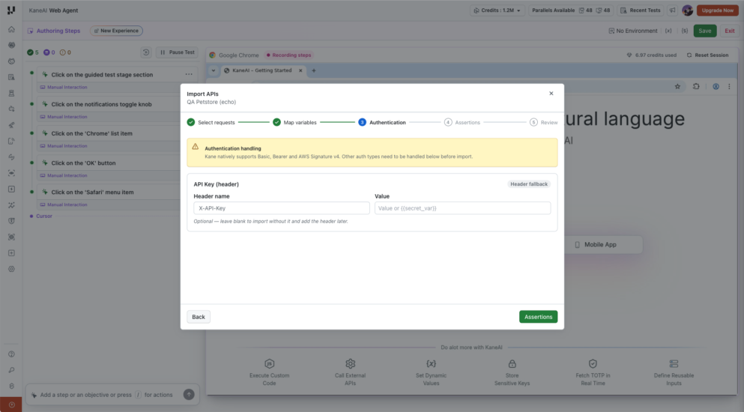Click the announcements megaphone icon
744x412 pixels.
672,10
